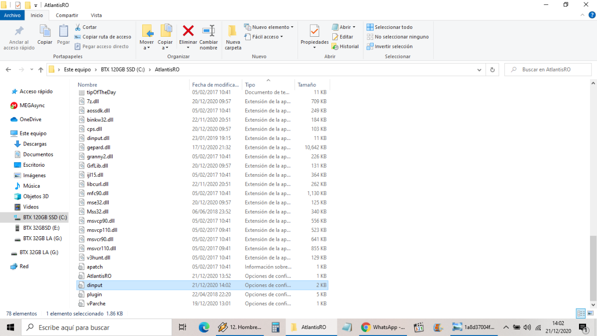Switch to the Inicio ribbon tab
Screen dimensions: 597x336
coord(37,15)
